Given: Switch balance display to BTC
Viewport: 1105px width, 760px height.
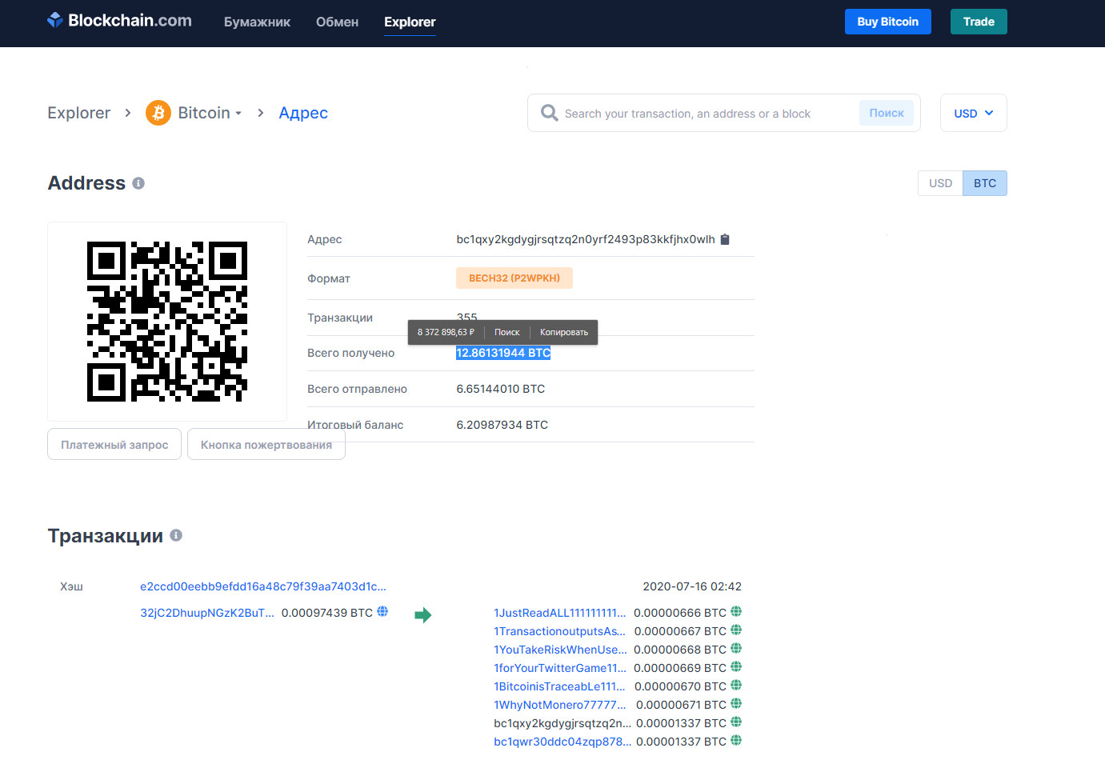Looking at the screenshot, I should [985, 183].
